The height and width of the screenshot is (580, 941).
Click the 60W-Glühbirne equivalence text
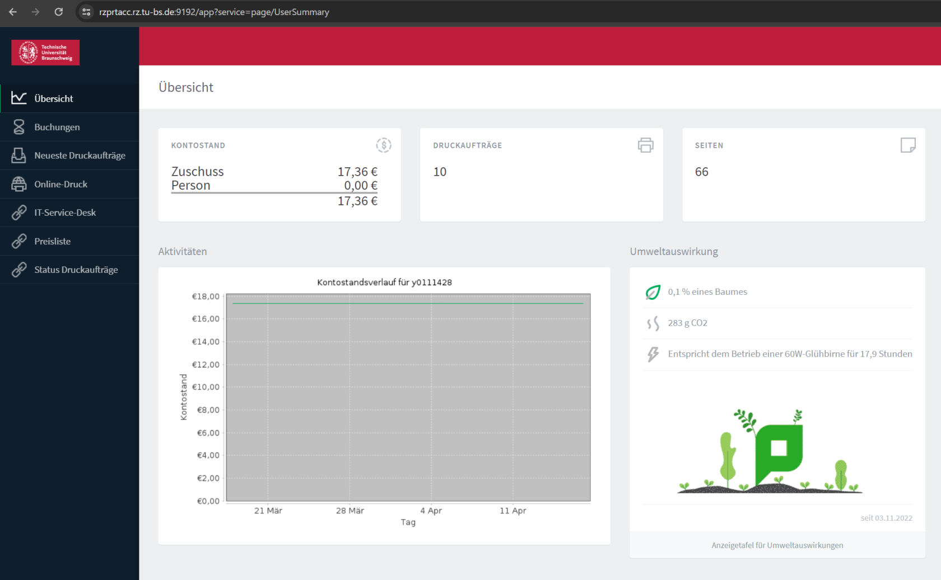click(x=790, y=354)
